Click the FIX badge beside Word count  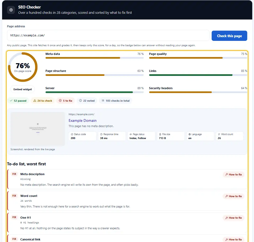[x=14, y=196]
